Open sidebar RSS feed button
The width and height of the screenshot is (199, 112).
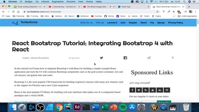[146, 90]
